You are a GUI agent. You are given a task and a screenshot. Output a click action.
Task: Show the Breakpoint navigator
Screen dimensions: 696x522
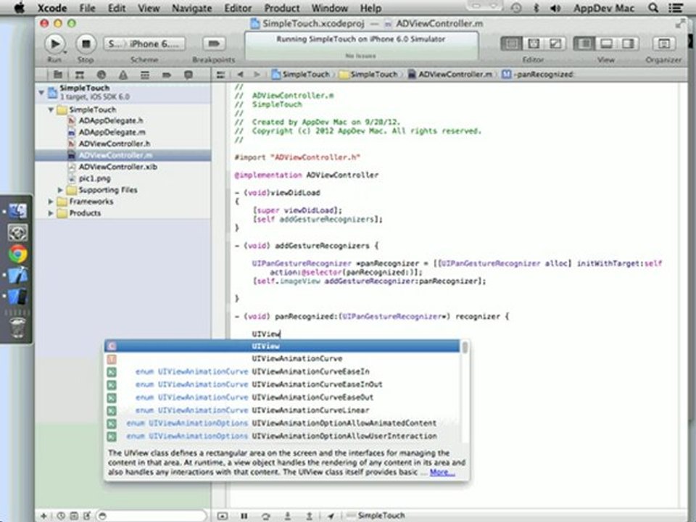167,75
